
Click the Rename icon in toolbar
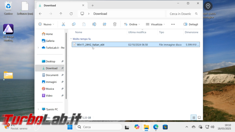(x=94, y=24)
